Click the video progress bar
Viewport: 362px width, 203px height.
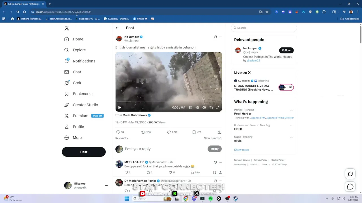click(x=169, y=102)
